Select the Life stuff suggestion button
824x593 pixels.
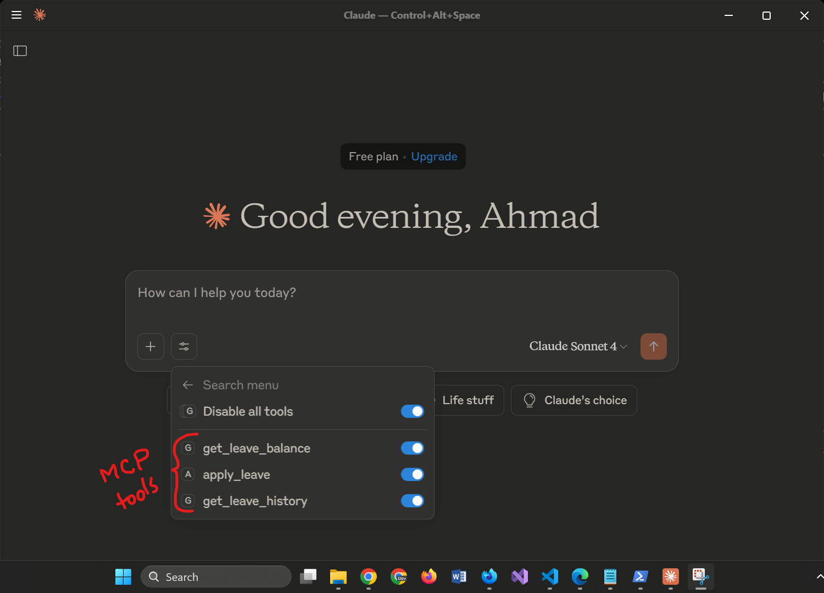(x=469, y=400)
